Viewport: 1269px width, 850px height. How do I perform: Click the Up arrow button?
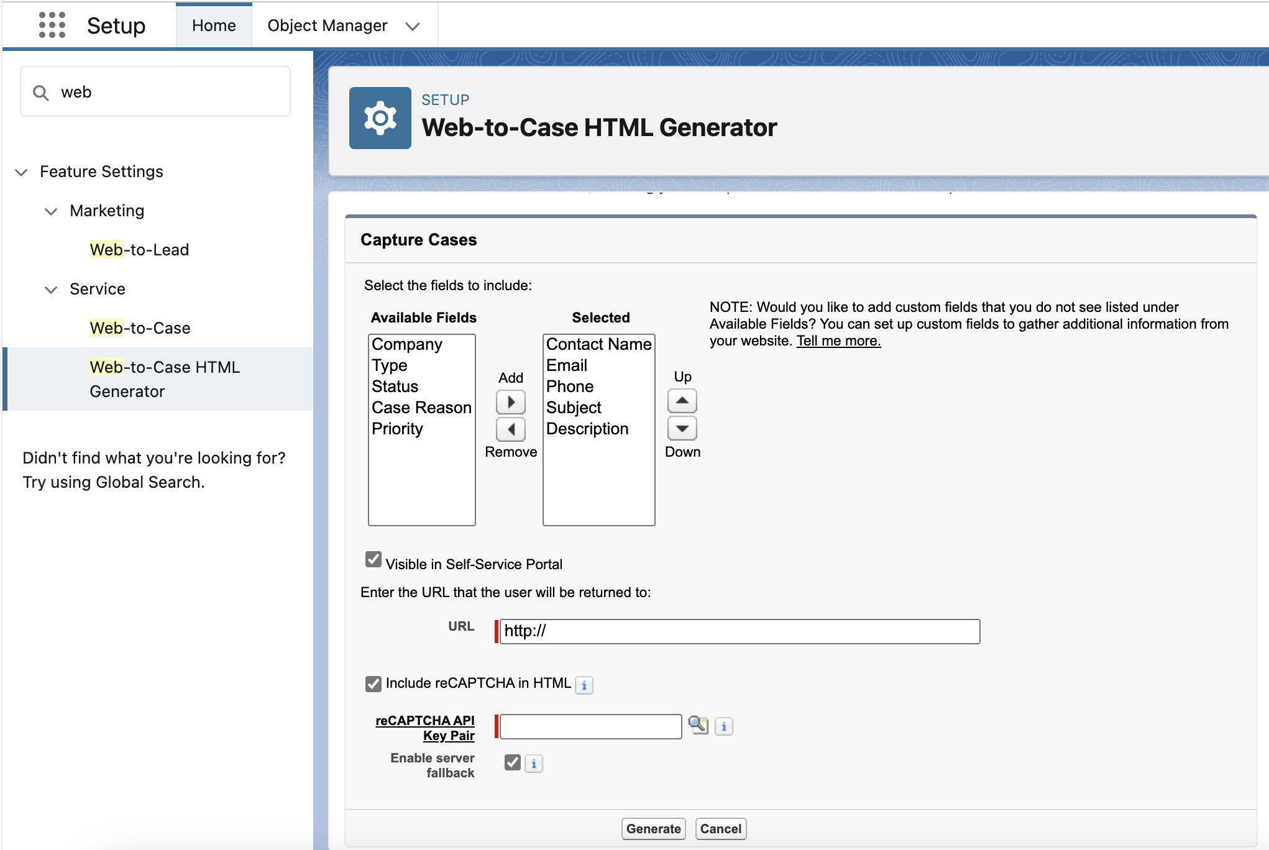point(682,401)
